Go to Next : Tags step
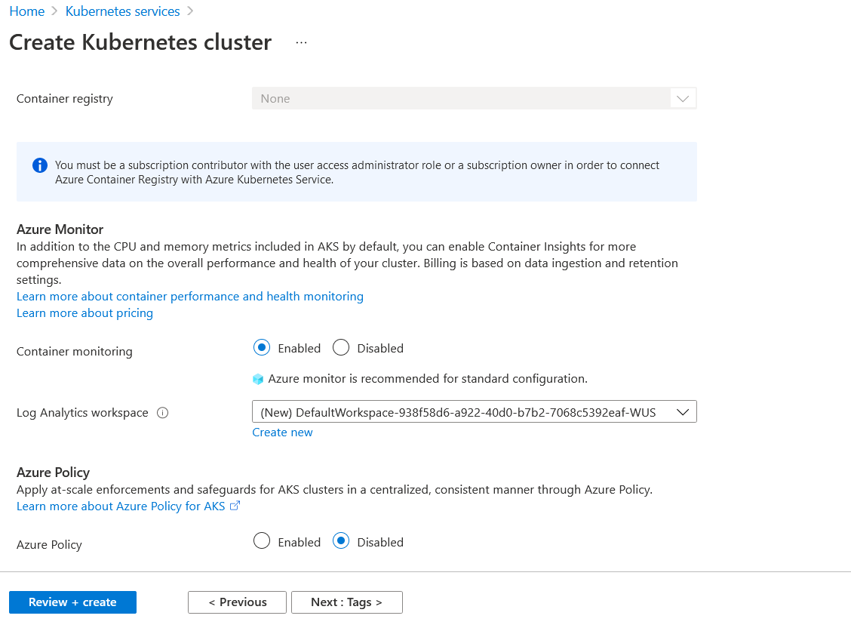 [347, 602]
